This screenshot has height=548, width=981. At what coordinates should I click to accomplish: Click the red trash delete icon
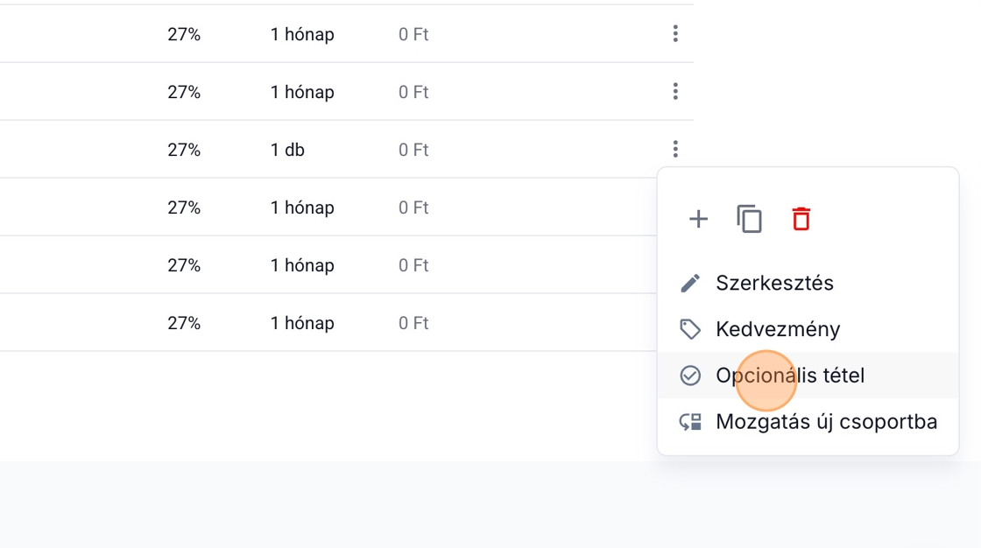pos(801,219)
